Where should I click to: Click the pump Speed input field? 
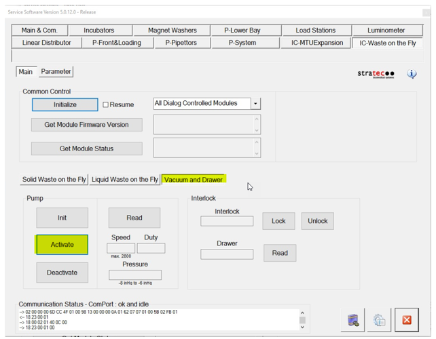point(120,249)
